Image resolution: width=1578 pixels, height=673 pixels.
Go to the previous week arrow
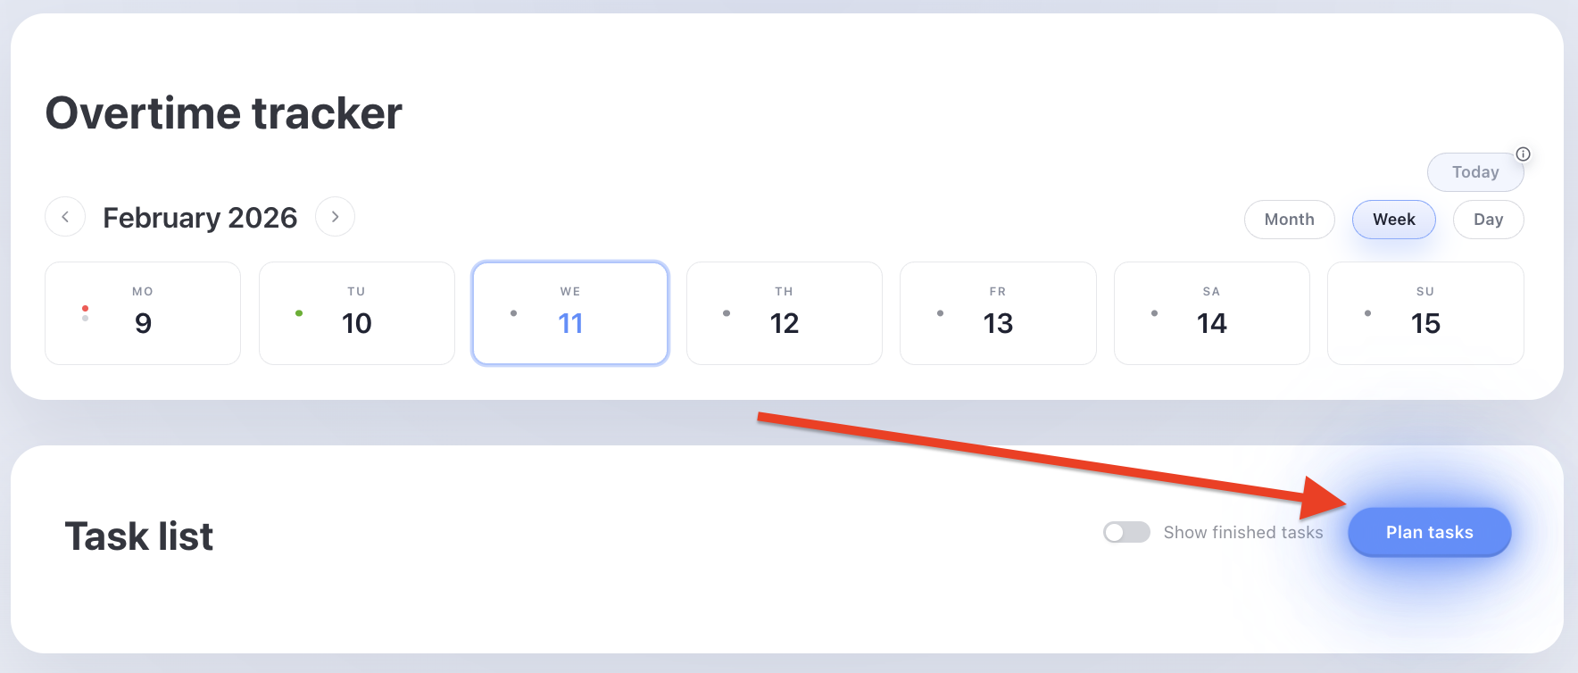pos(65,217)
